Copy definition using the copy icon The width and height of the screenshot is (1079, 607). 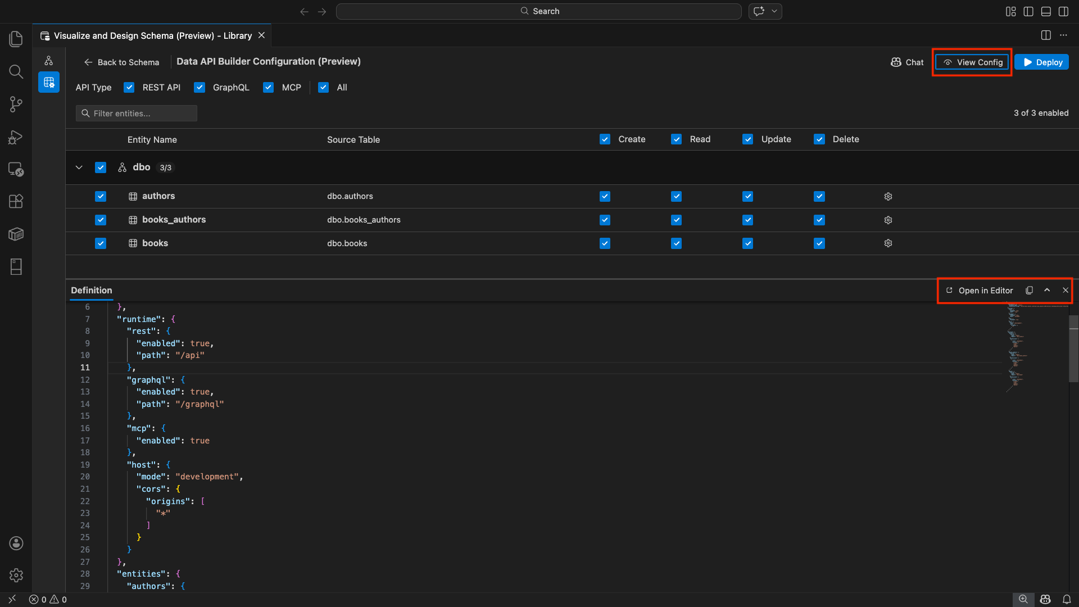(x=1029, y=291)
